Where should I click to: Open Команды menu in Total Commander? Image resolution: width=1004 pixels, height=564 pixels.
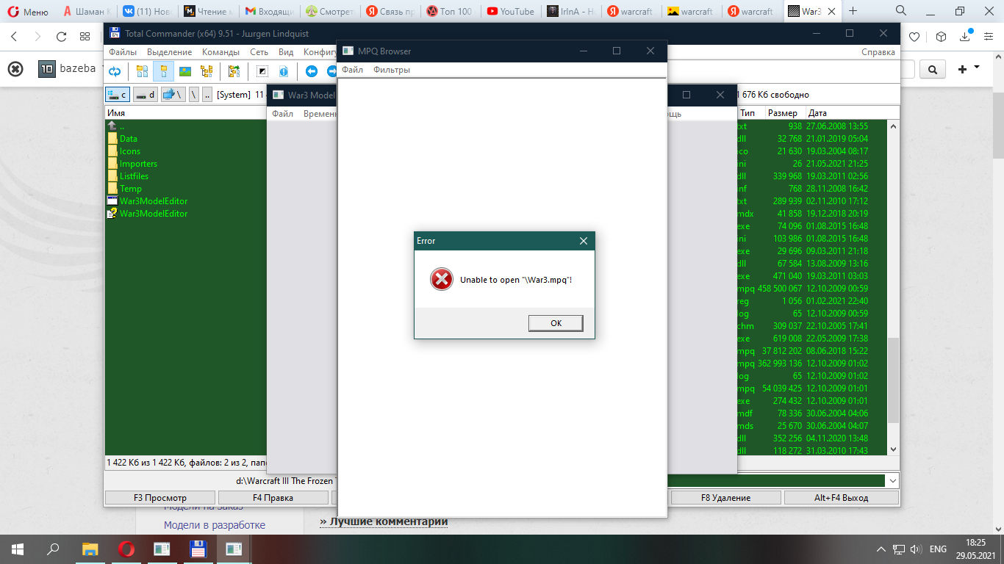coord(220,52)
